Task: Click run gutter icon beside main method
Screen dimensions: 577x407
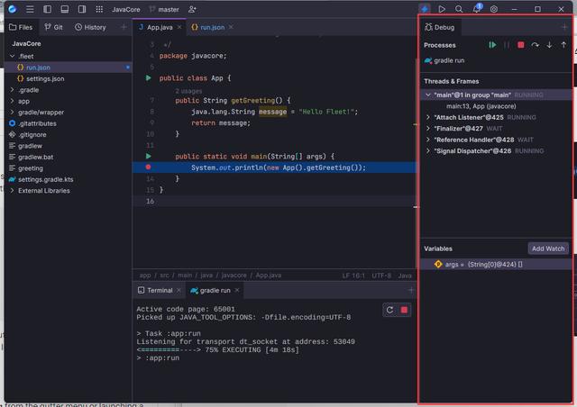Action: tap(148, 157)
